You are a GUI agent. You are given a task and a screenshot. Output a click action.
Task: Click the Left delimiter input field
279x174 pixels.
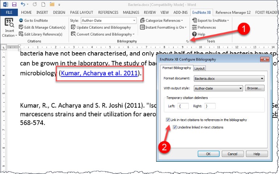(183, 106)
